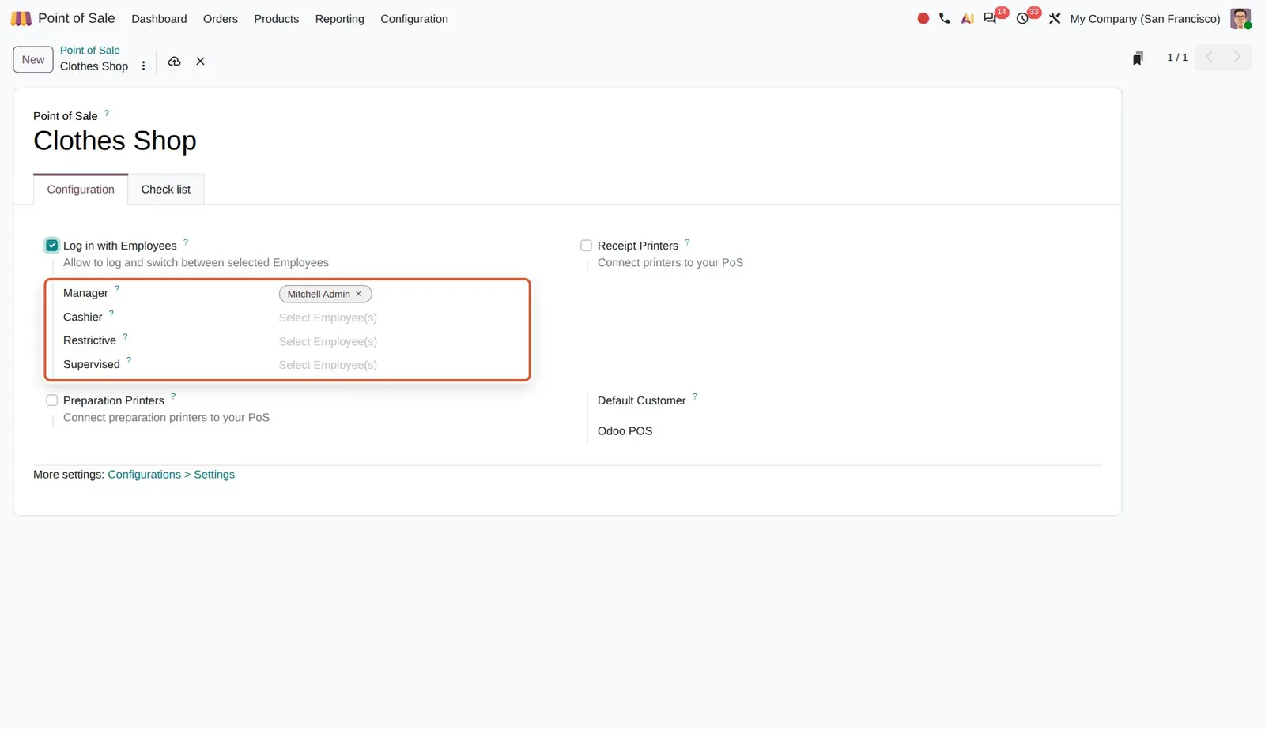Click the 1 / 1 pager counter

pyautogui.click(x=1177, y=58)
